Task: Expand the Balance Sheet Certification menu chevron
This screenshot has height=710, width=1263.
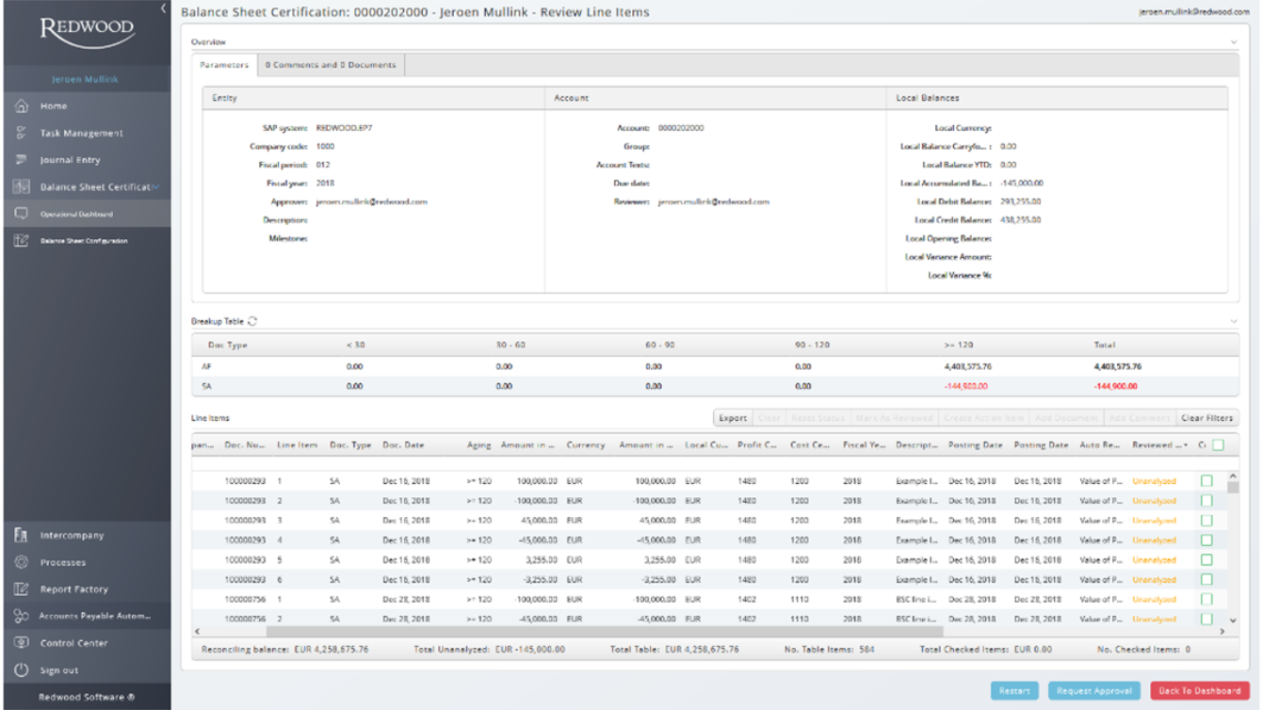Action: point(156,186)
